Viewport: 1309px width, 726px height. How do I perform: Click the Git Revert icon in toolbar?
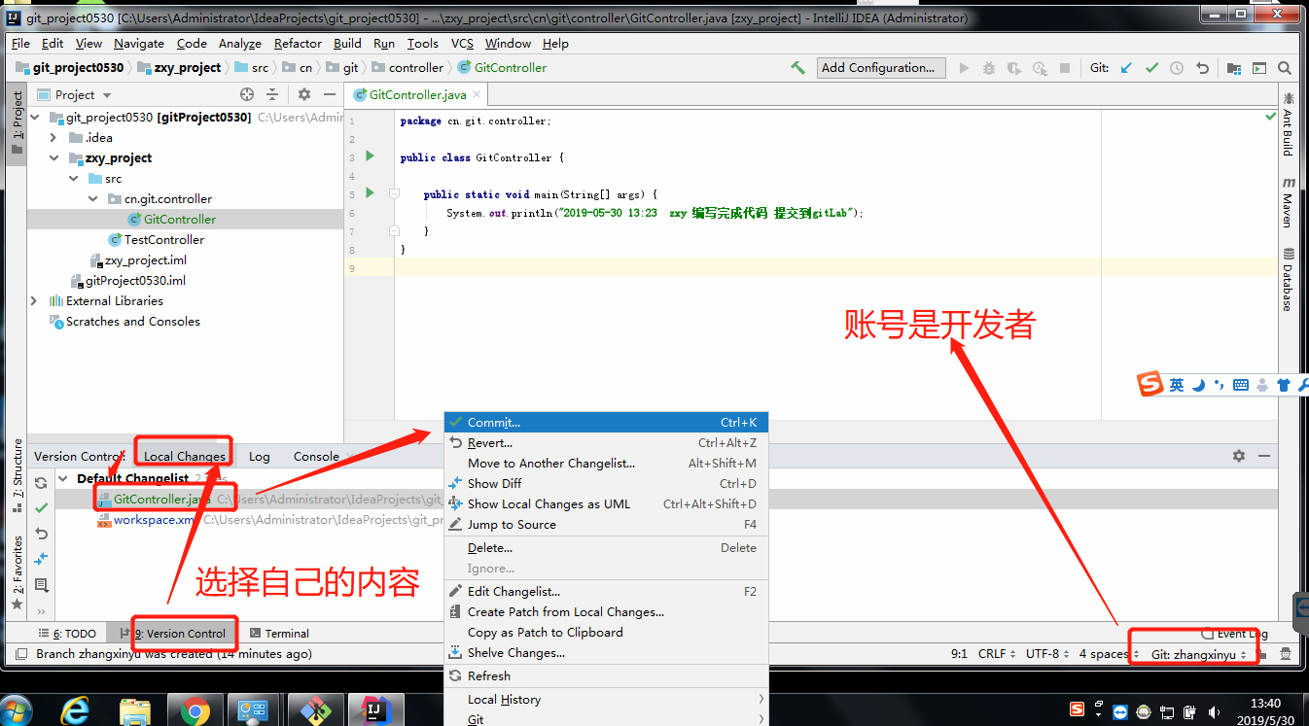click(x=1202, y=68)
